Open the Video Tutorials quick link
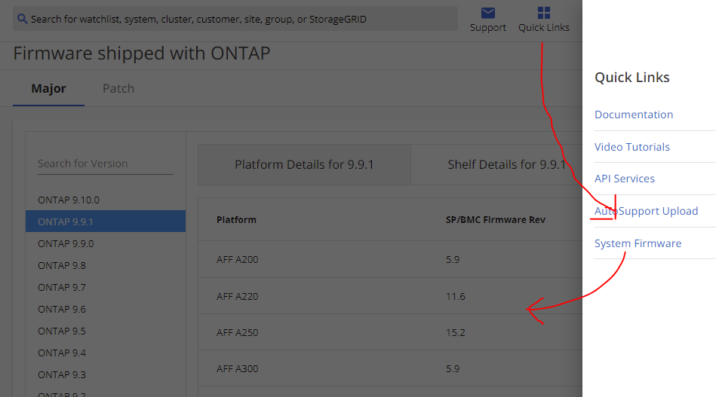Image resolution: width=716 pixels, height=397 pixels. point(632,147)
